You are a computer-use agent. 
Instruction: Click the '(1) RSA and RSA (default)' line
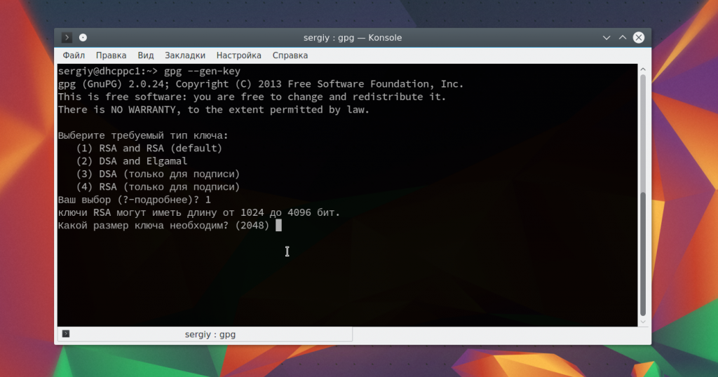pyautogui.click(x=149, y=148)
